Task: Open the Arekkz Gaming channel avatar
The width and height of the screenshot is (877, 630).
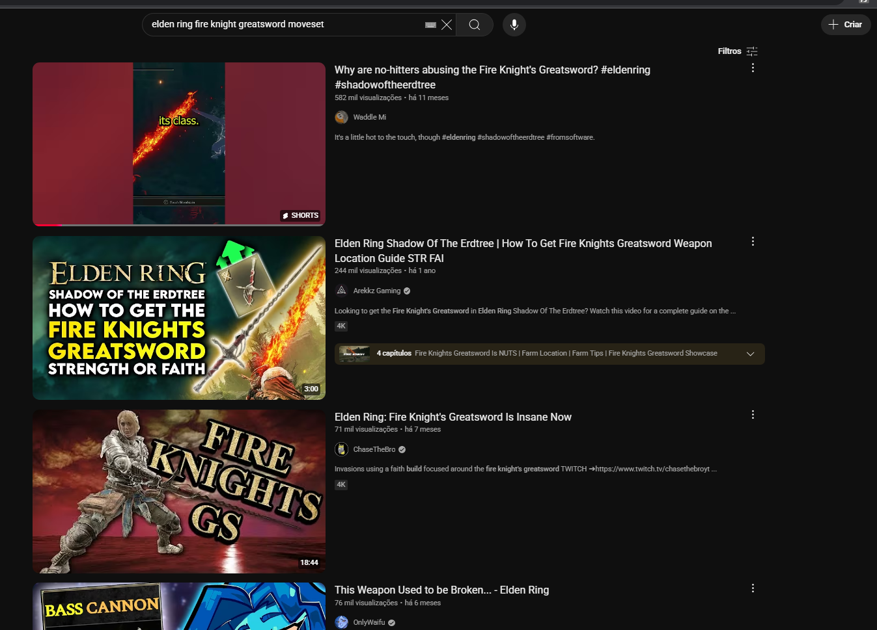Action: point(341,291)
